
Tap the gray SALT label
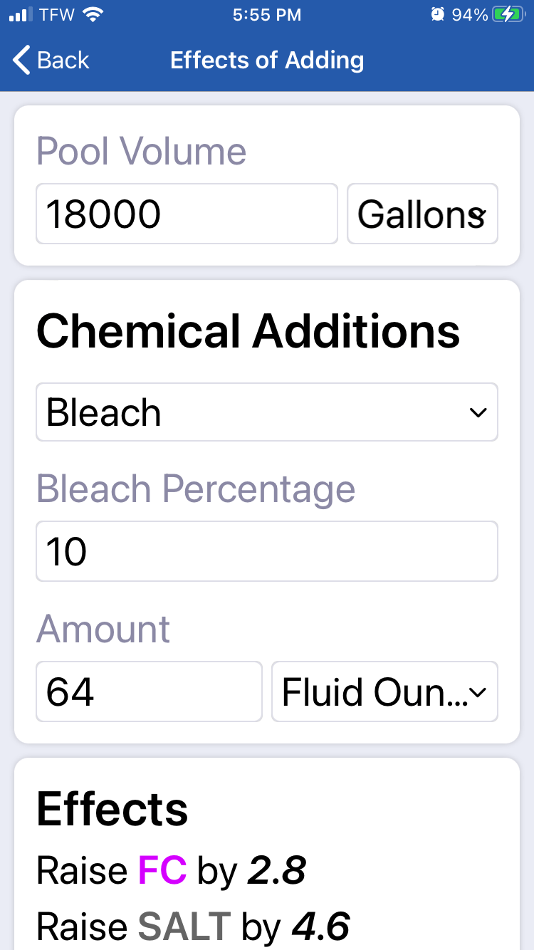[184, 926]
